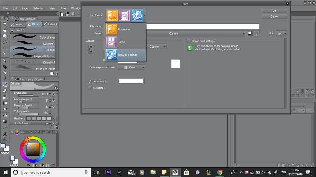The height and width of the screenshot is (177, 316).
Task: Pick the Eraser tool in the toolbar
Action: point(5,91)
